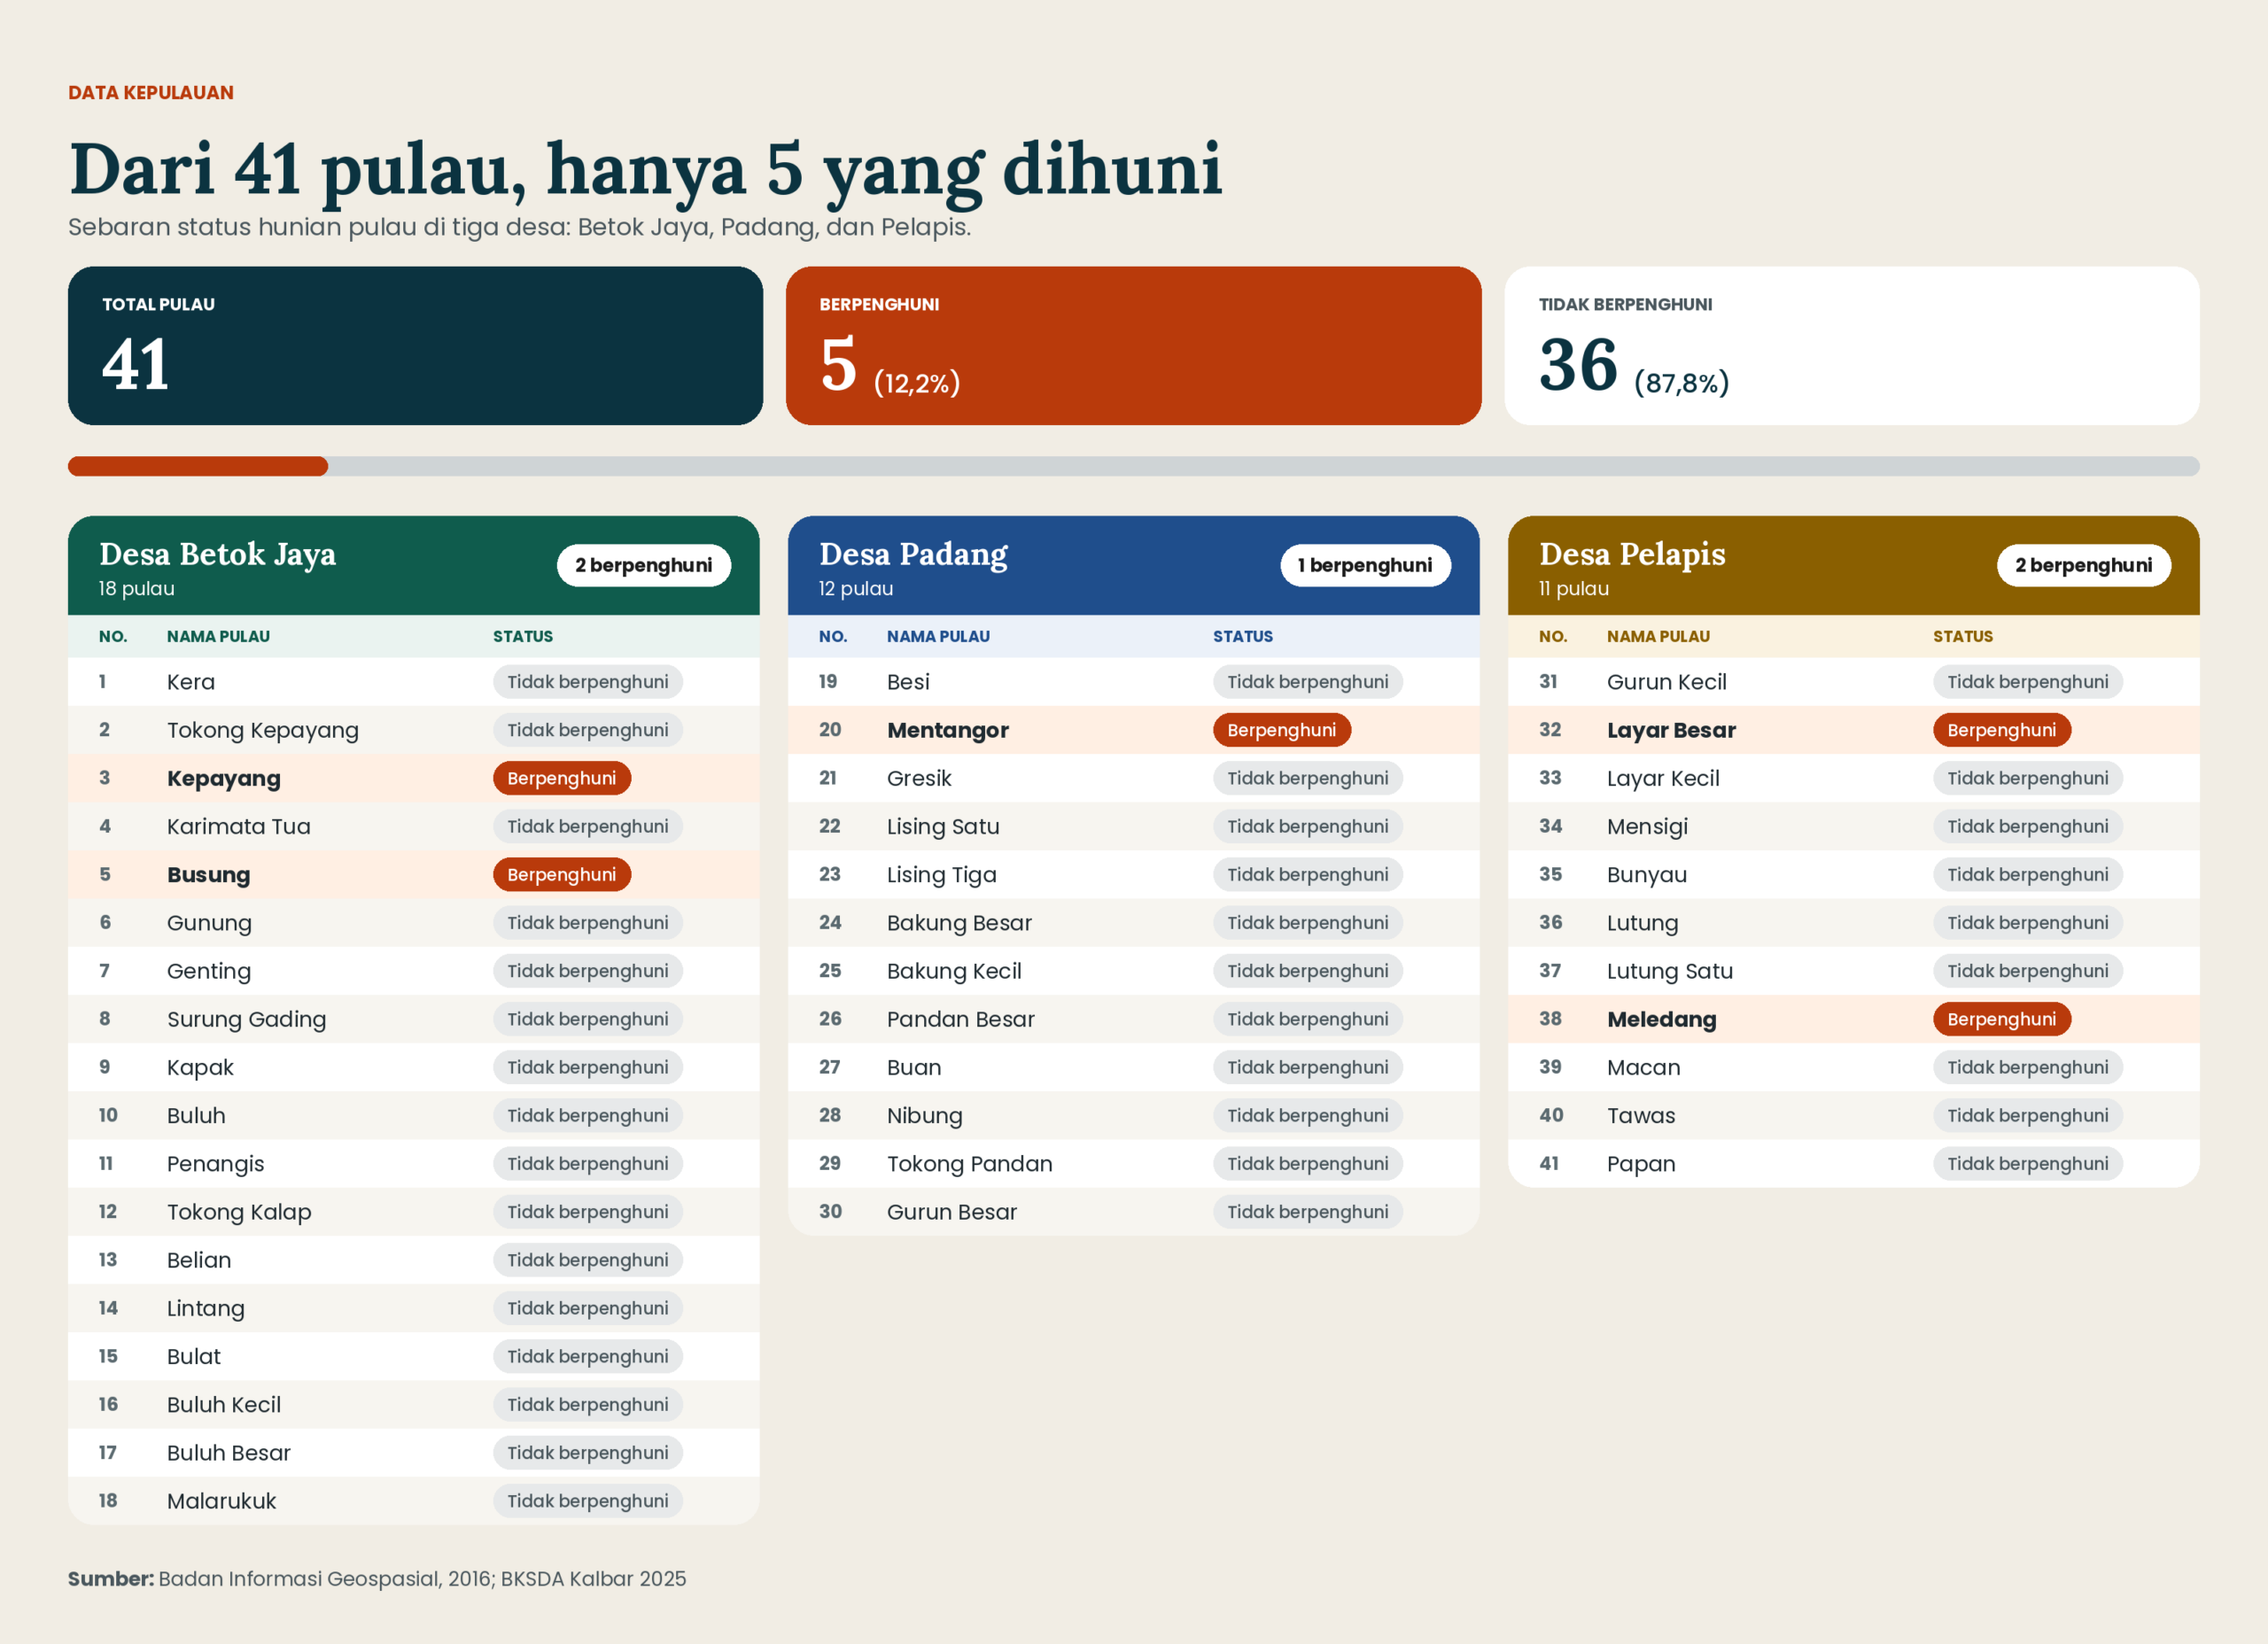Select Lising Tiga in Desa Padang
This screenshot has width=2268, height=1644.
(942, 875)
